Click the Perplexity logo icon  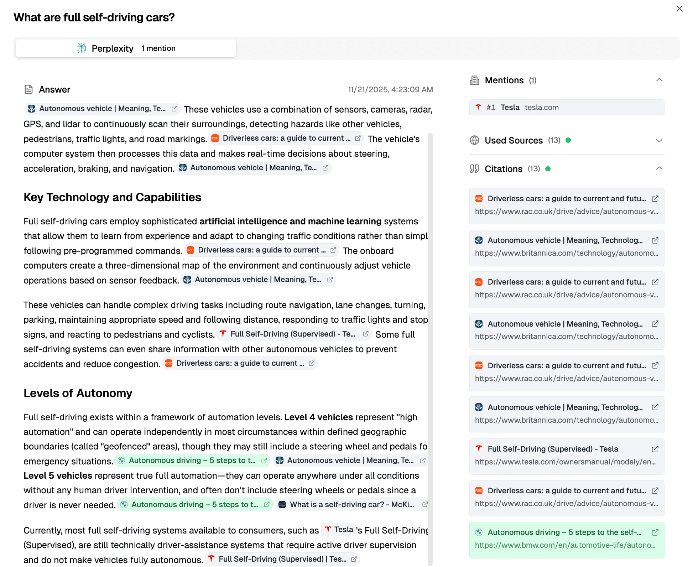(82, 48)
